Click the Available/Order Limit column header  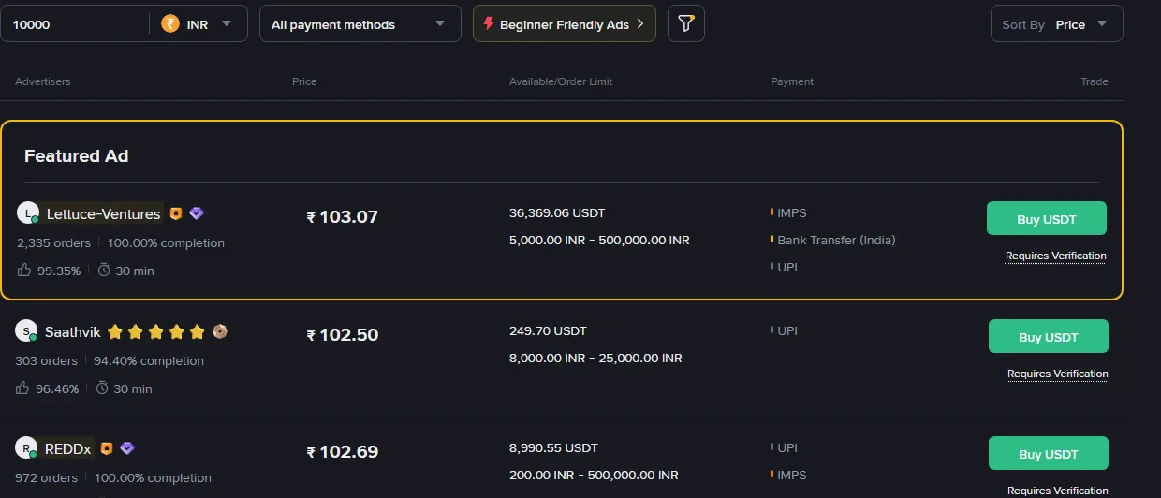[x=561, y=81]
